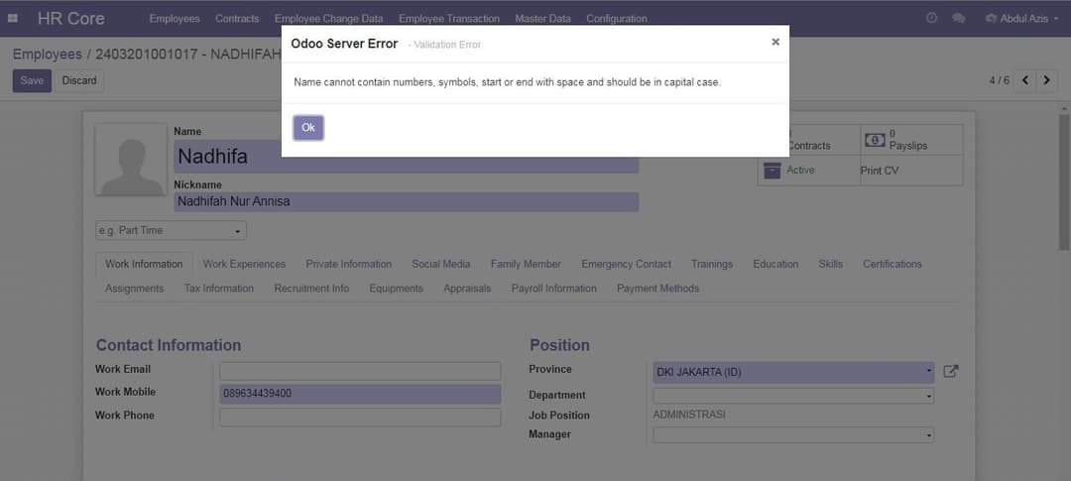Viewport: 1071px width, 481px height.
Task: Click the ADMINISTRASI job position text
Action: pos(689,415)
